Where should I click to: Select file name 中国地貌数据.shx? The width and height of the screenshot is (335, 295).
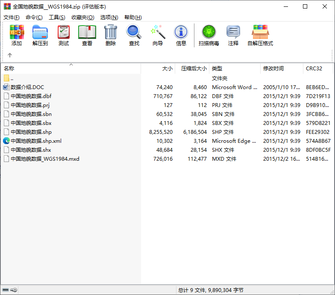coord(31,150)
